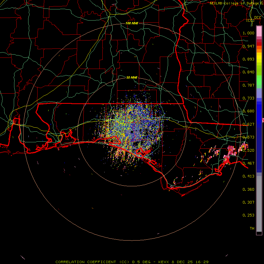
Task: Click the 0.360 scale value
Action: pyautogui.click(x=248, y=189)
